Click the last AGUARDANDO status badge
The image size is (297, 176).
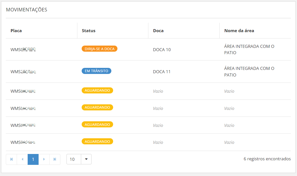(97, 142)
